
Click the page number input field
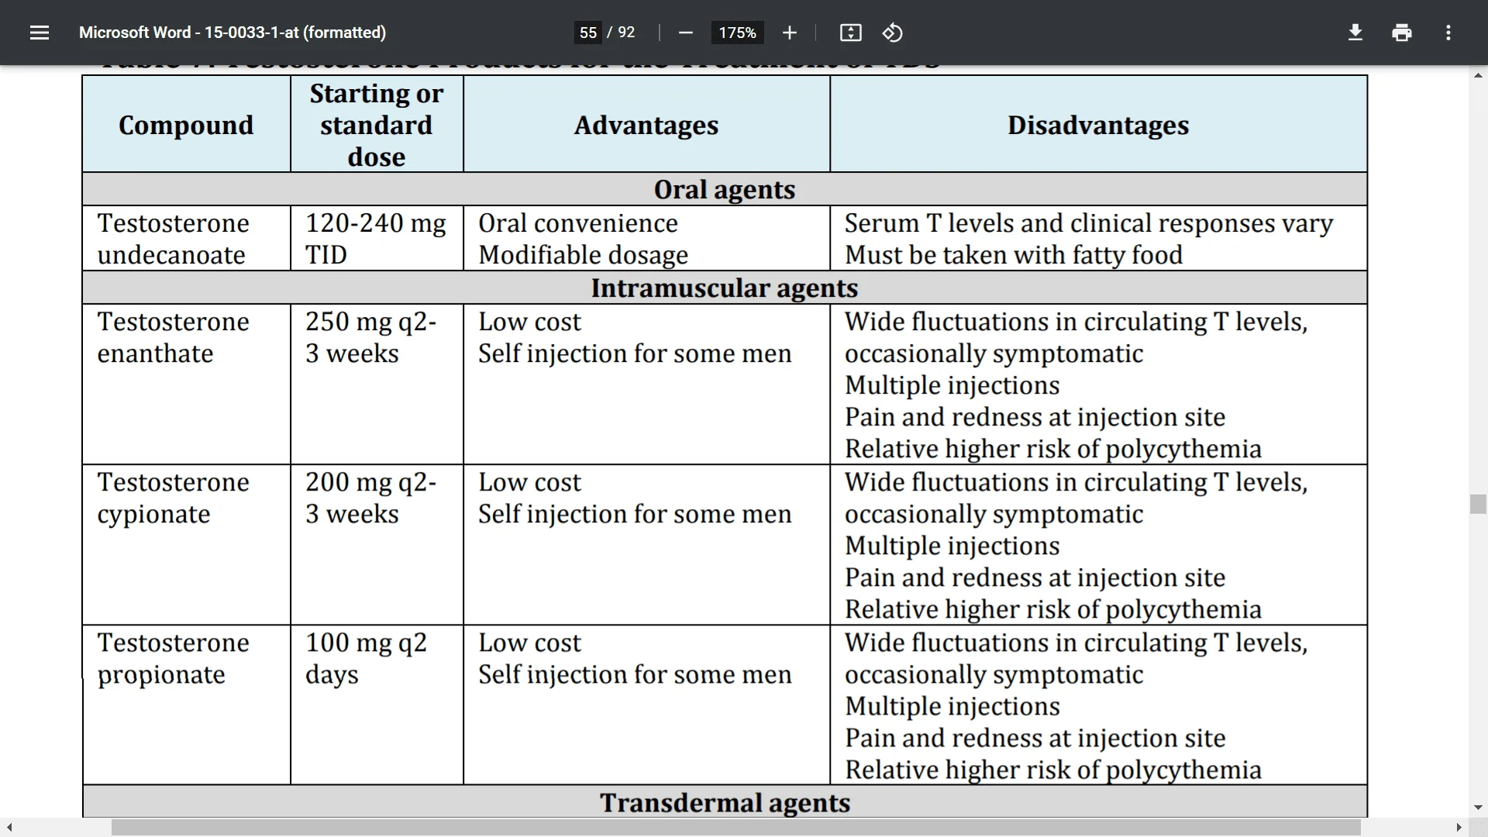pos(587,33)
